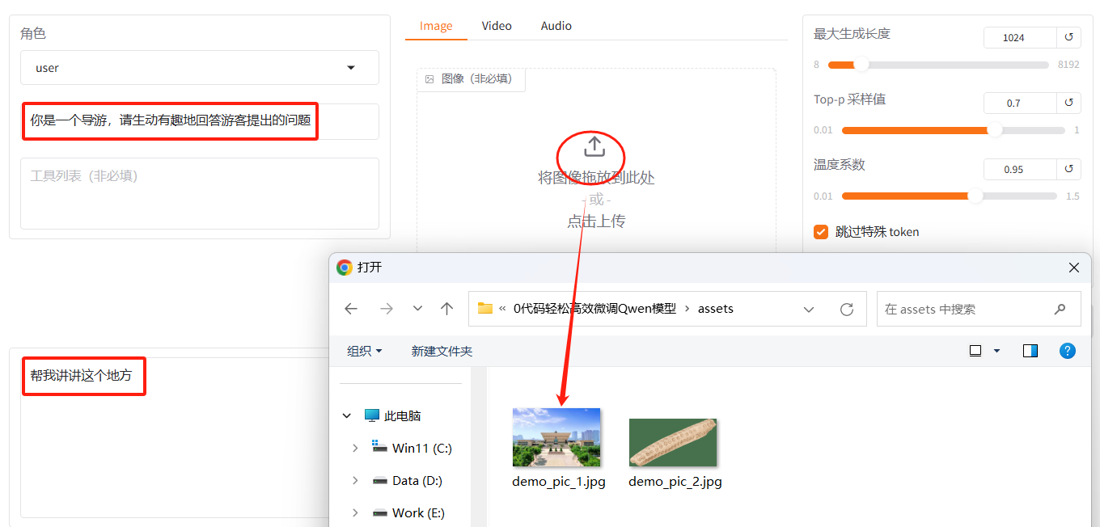Click the 在 assets 中搜索 search field
This screenshot has height=527, width=1100.
coord(979,309)
